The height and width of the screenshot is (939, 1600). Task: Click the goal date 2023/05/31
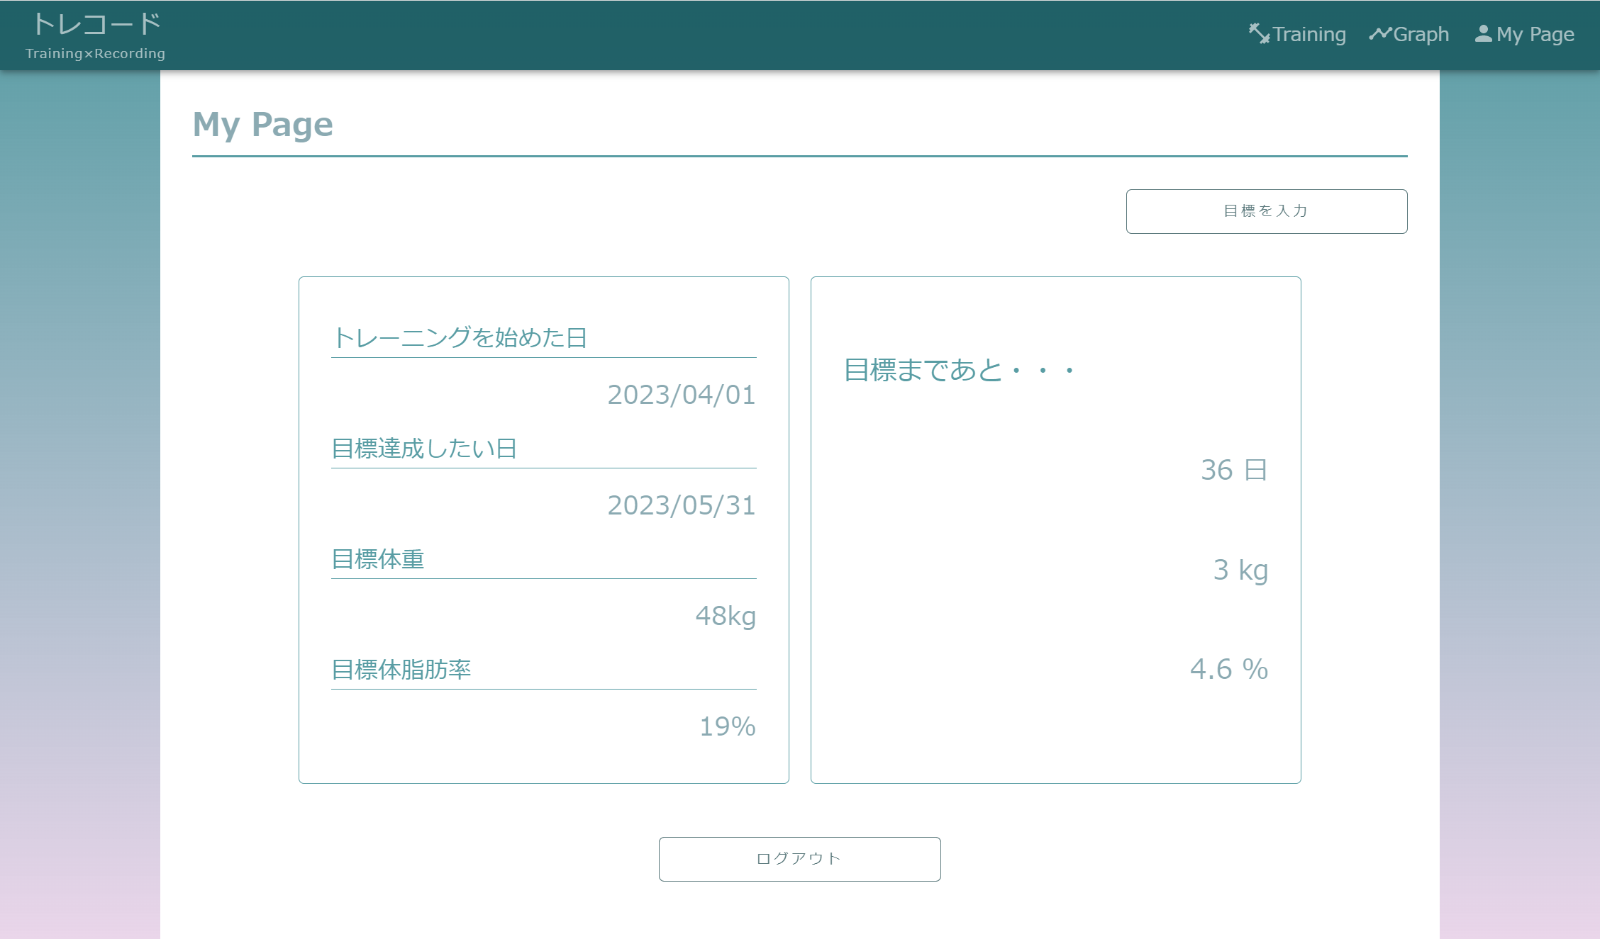tap(682, 505)
